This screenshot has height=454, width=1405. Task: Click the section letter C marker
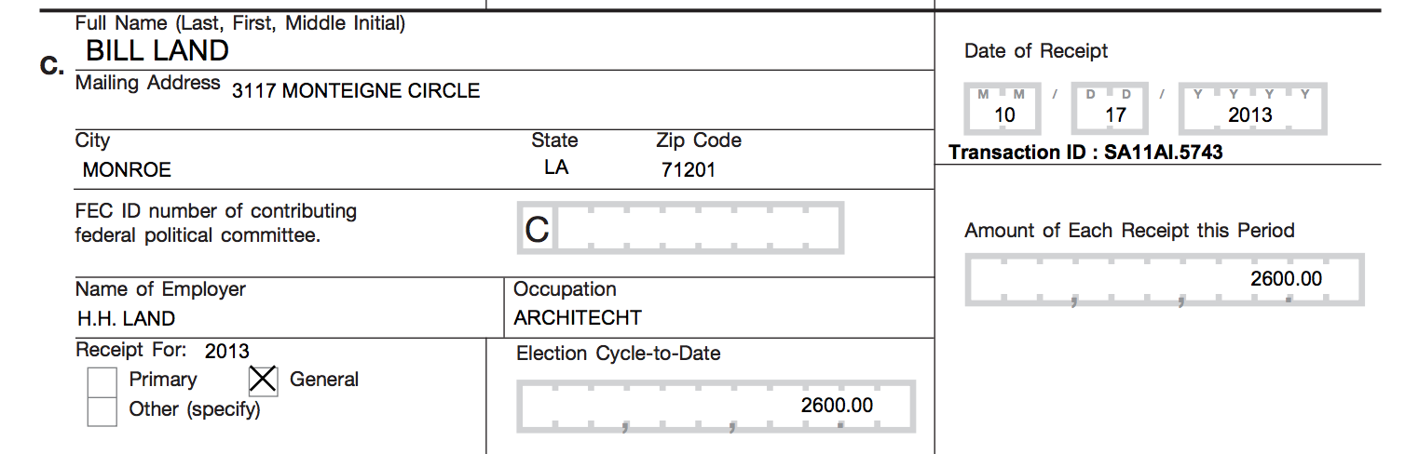click(x=52, y=67)
